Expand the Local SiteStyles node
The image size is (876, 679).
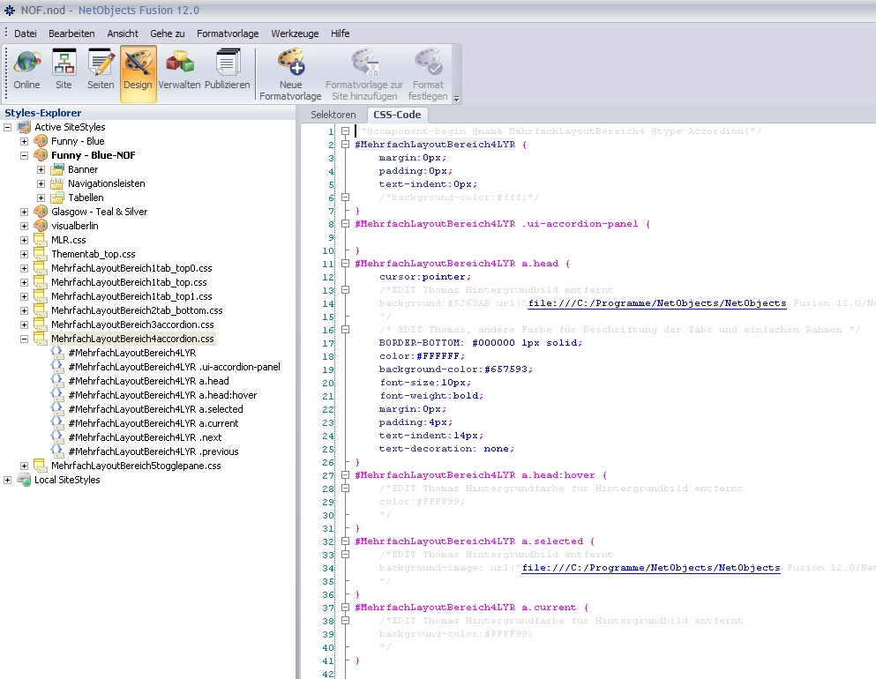tap(8, 480)
